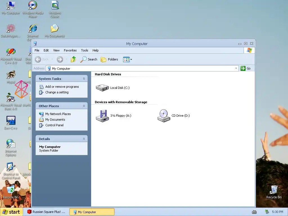Open the Edit menu
The width and height of the screenshot is (288, 216).
click(46, 50)
